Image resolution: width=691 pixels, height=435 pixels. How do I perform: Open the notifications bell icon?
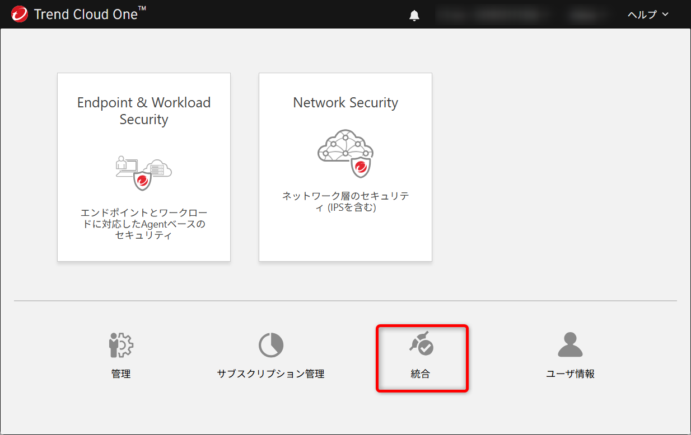tap(414, 15)
